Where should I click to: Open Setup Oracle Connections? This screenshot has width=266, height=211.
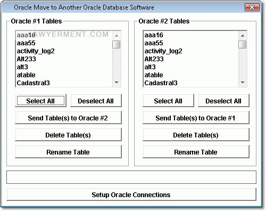131,194
